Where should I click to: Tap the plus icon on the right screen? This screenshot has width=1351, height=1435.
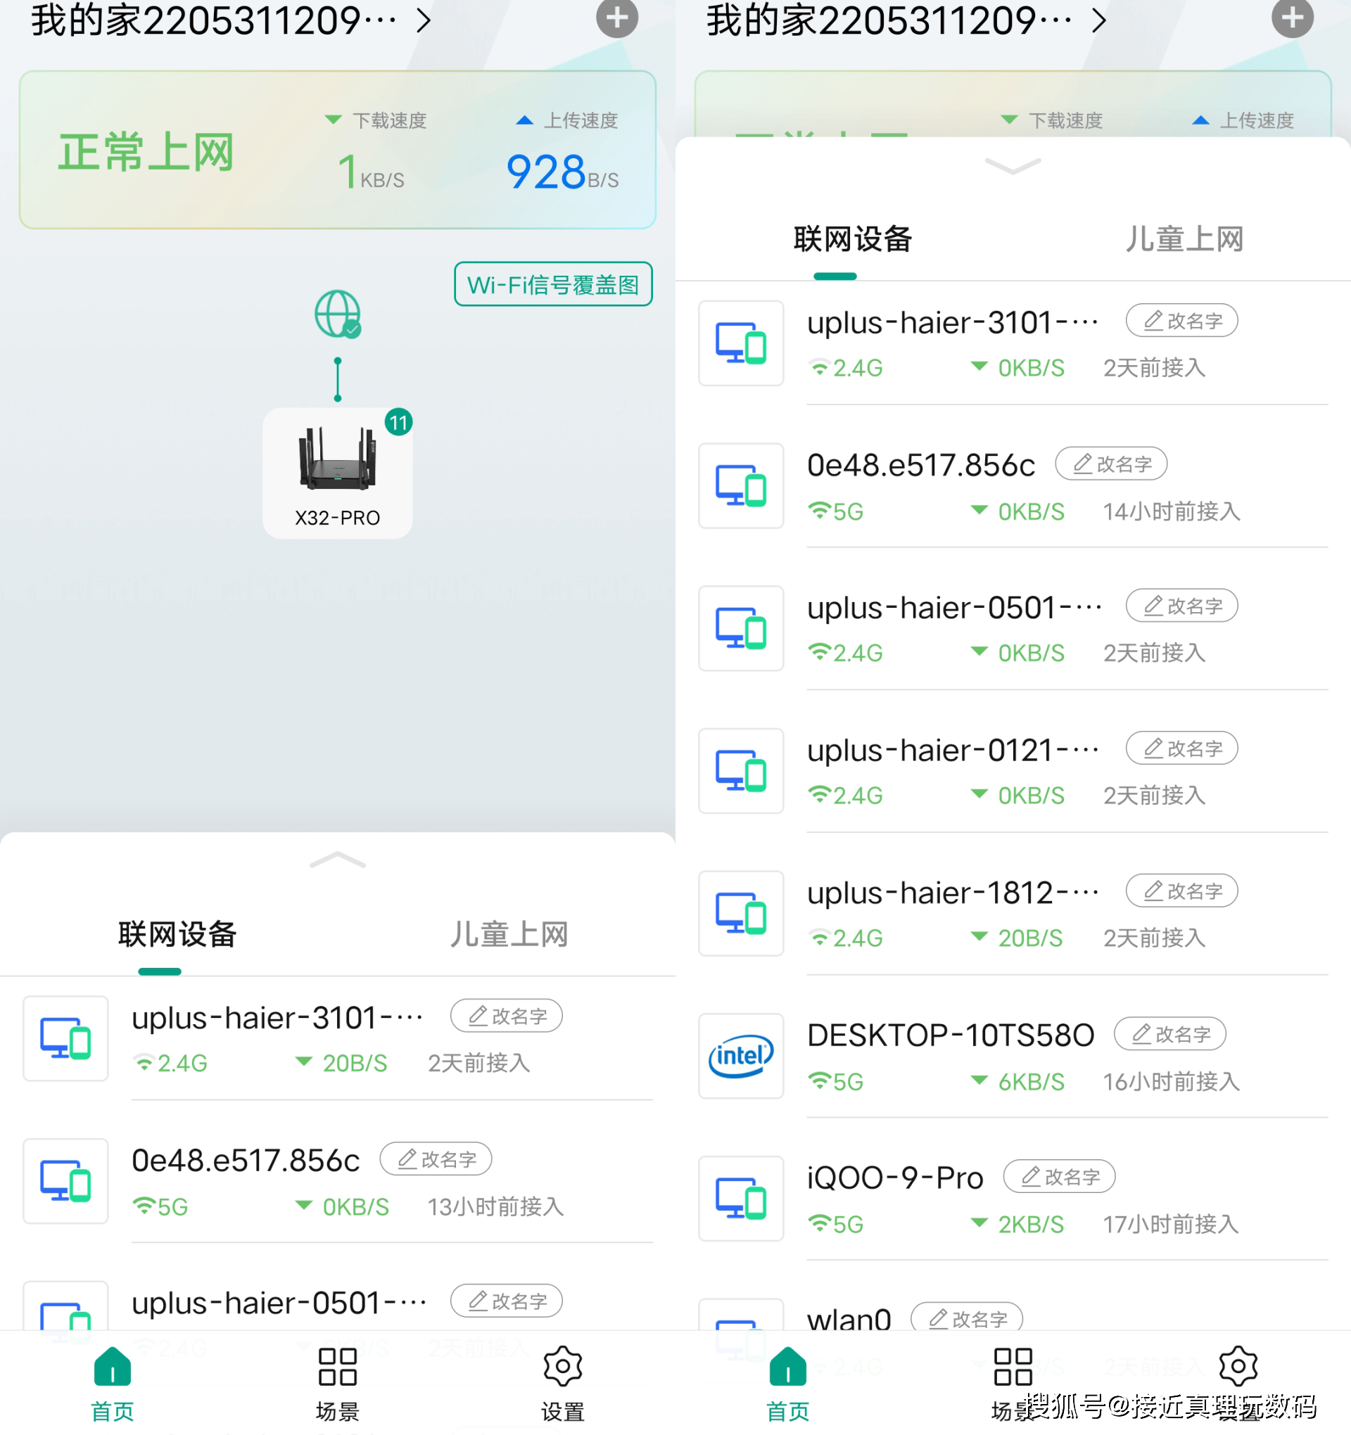1292,18
